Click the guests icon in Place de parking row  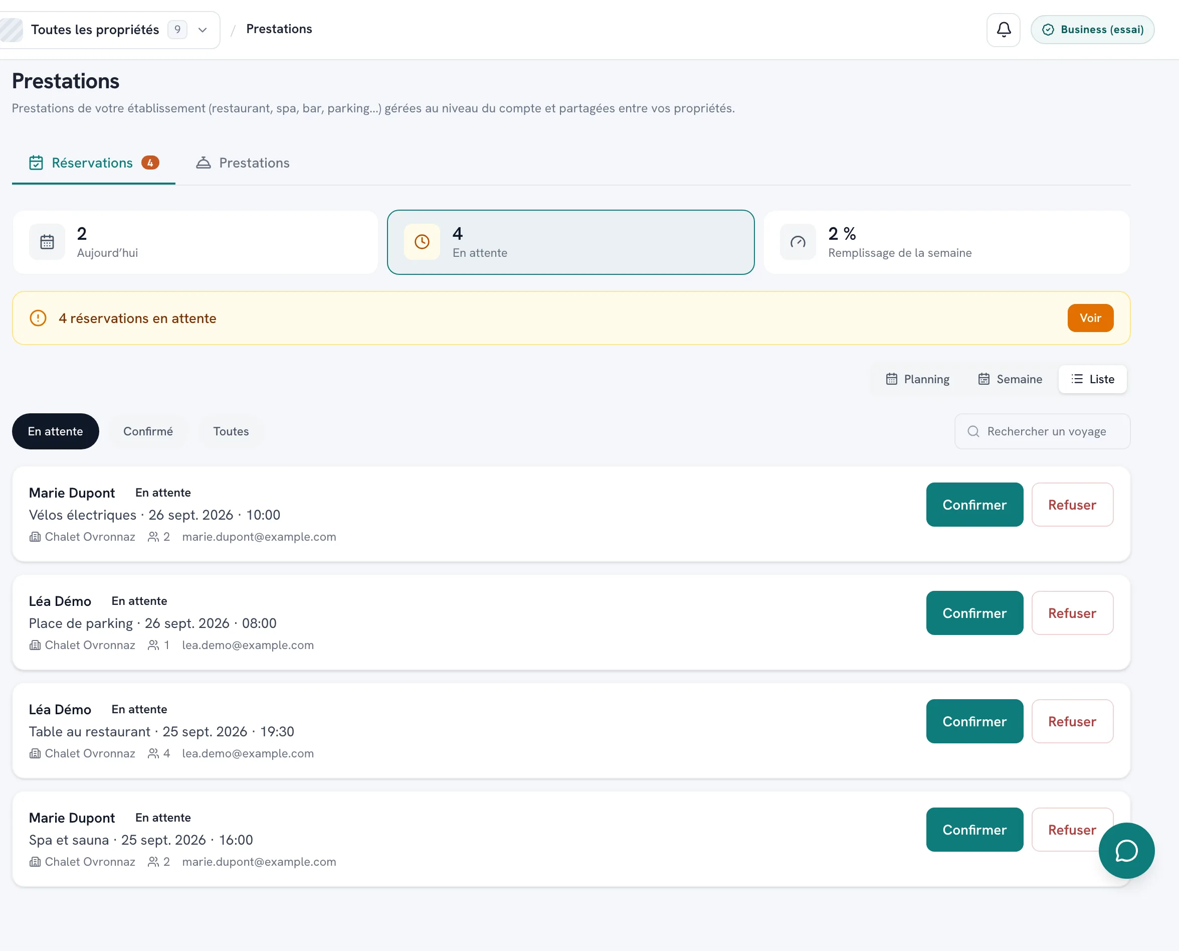click(x=153, y=646)
